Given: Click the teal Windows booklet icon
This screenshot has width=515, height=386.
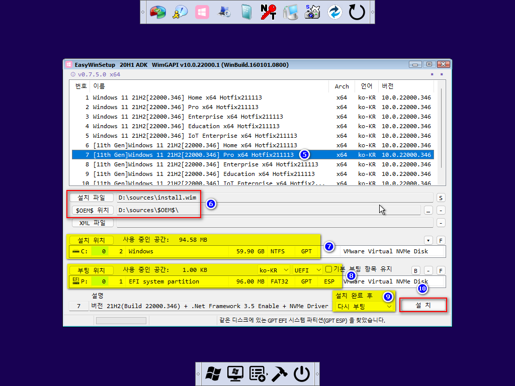Looking at the screenshot, I should pos(246,12).
